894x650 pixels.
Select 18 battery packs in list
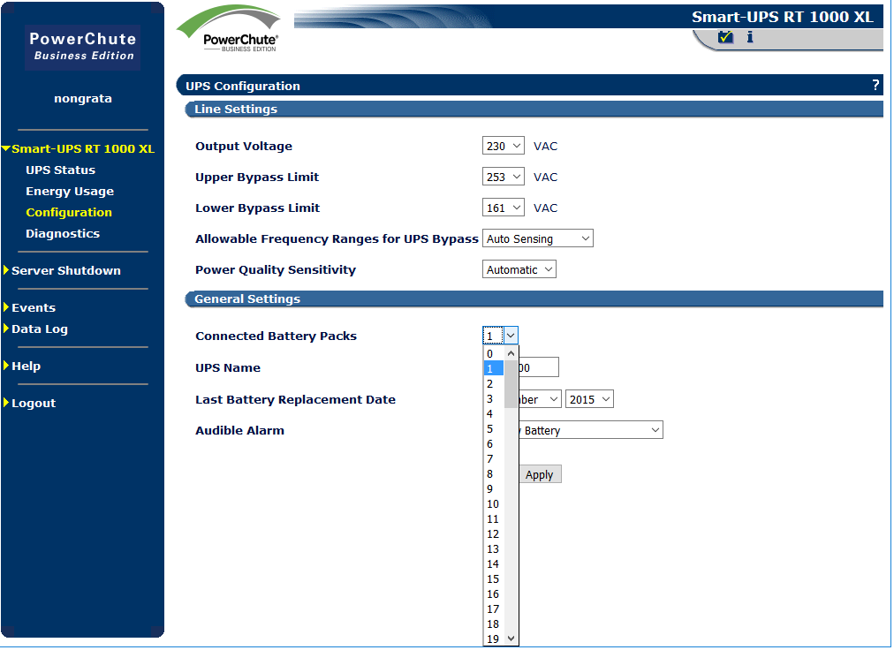pyautogui.click(x=494, y=624)
